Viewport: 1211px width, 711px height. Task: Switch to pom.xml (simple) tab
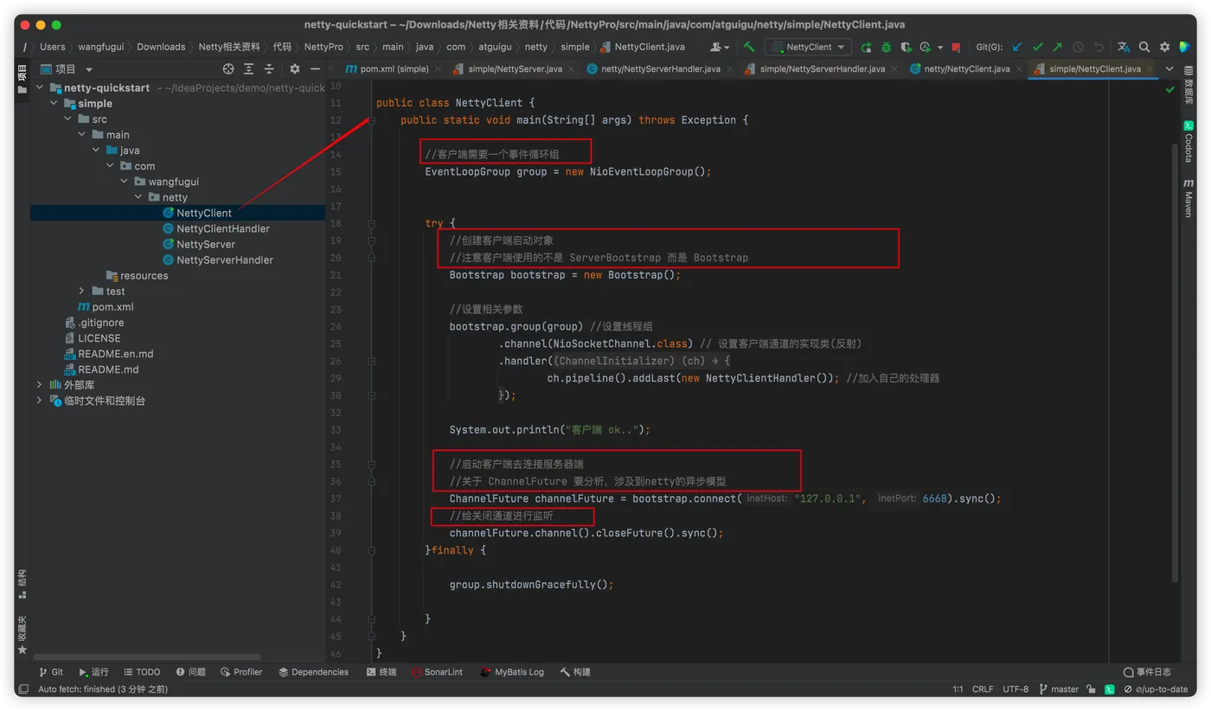coord(394,68)
